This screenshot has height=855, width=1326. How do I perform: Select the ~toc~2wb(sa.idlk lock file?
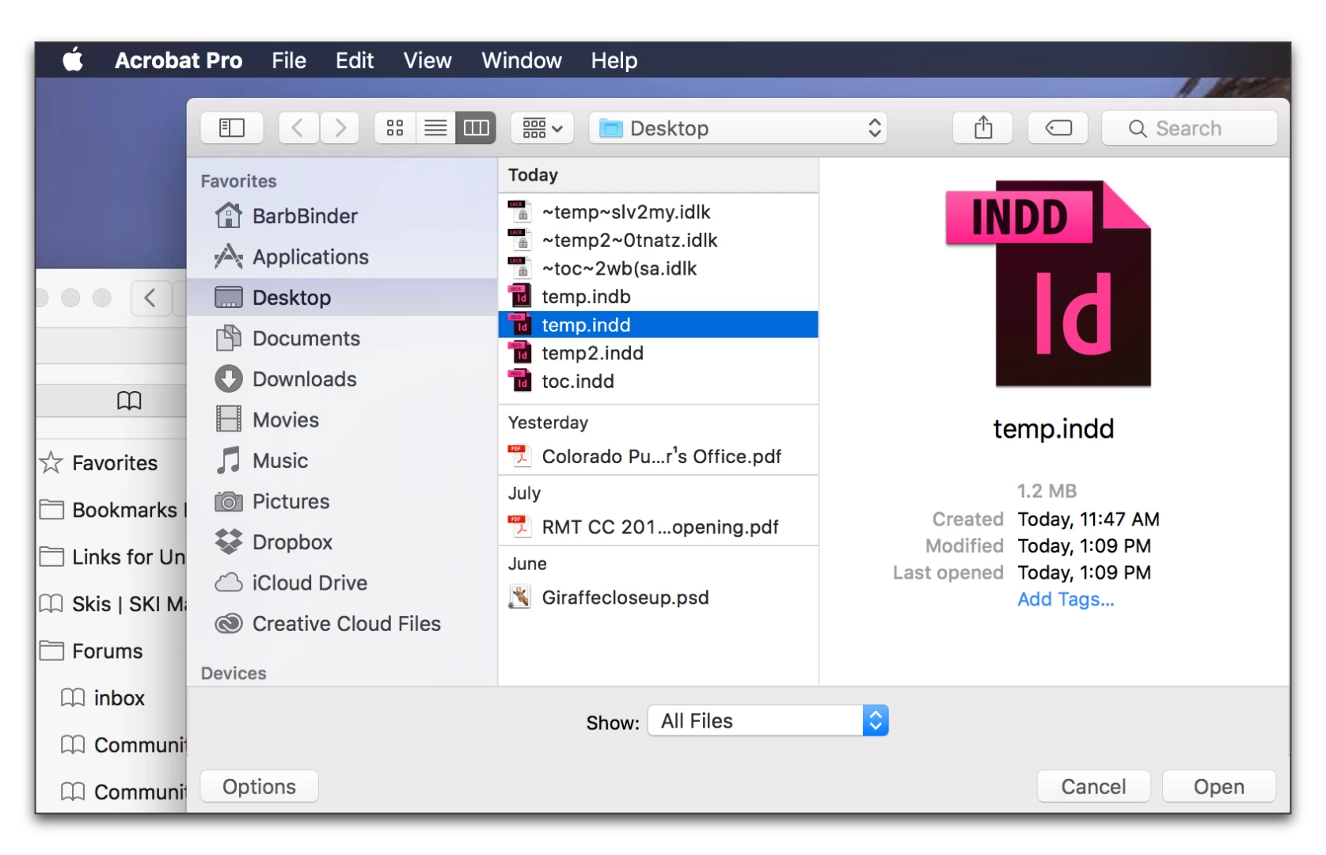click(x=658, y=268)
